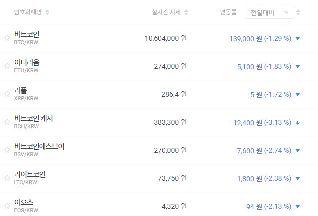This screenshot has width=318, height=216.
Task: Sort by 실시간 시세 column arrows
Action: [x=187, y=12]
